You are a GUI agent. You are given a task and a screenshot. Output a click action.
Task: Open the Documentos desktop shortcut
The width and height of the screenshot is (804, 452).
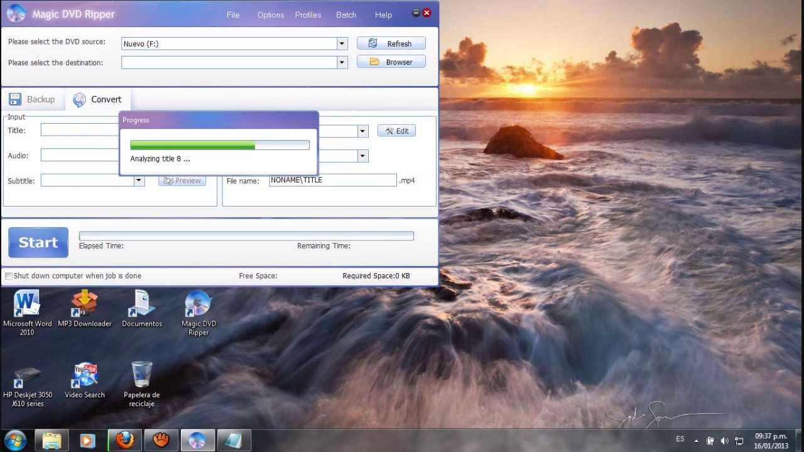click(x=142, y=308)
